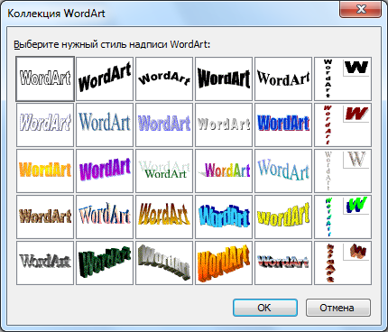Choose the blue-gray gradient serif WordArt style
This screenshot has width=388, height=332.
105,124
